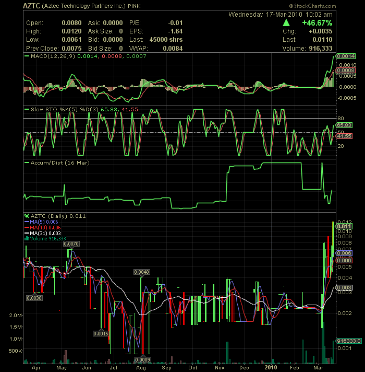Click the High price value 0.0120
Image resolution: width=365 pixels, height=372 pixels.
(71, 31)
